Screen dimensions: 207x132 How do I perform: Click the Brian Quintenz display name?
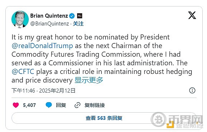coord(49,16)
